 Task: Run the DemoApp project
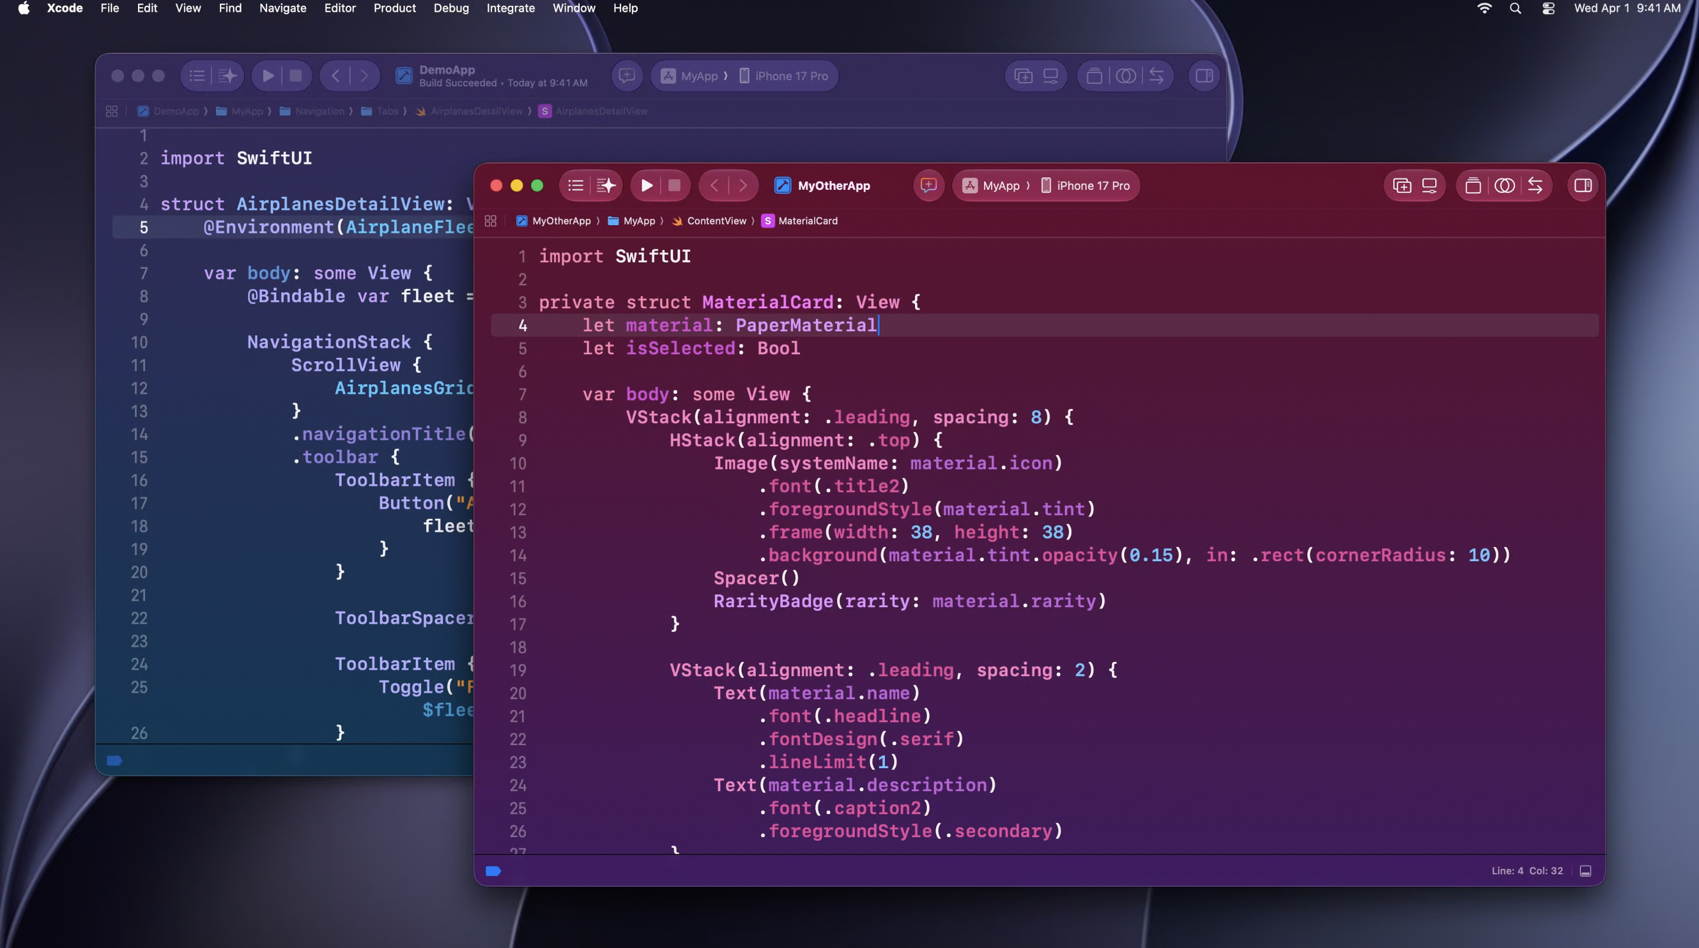268,76
